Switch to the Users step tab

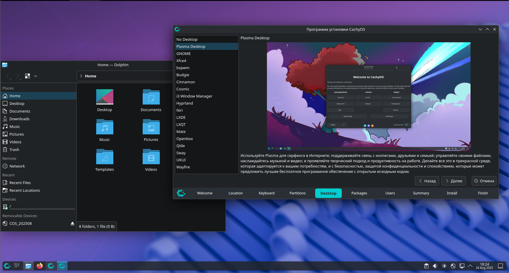pyautogui.click(x=390, y=193)
